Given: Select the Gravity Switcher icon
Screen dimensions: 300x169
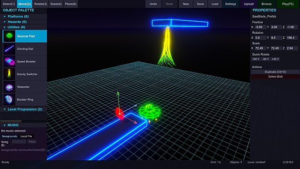Looking at the screenshot, I should tap(9, 74).
